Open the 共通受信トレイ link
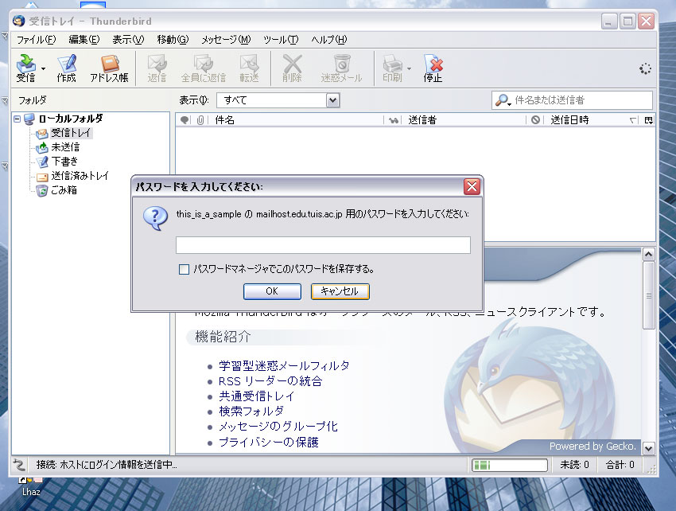This screenshot has height=511, width=676. click(x=257, y=396)
